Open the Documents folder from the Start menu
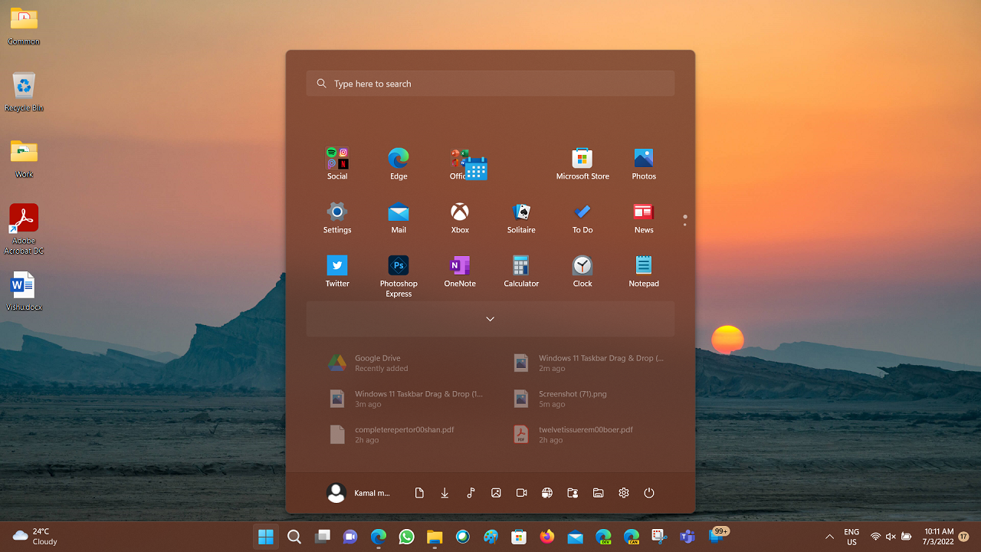The image size is (981, 552). click(419, 493)
